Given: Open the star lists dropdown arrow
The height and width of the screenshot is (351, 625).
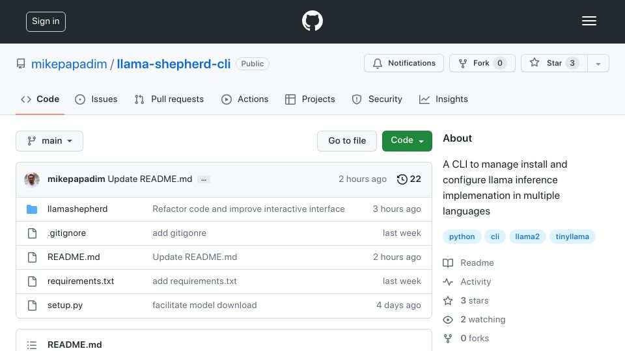Looking at the screenshot, I should pyautogui.click(x=598, y=63).
